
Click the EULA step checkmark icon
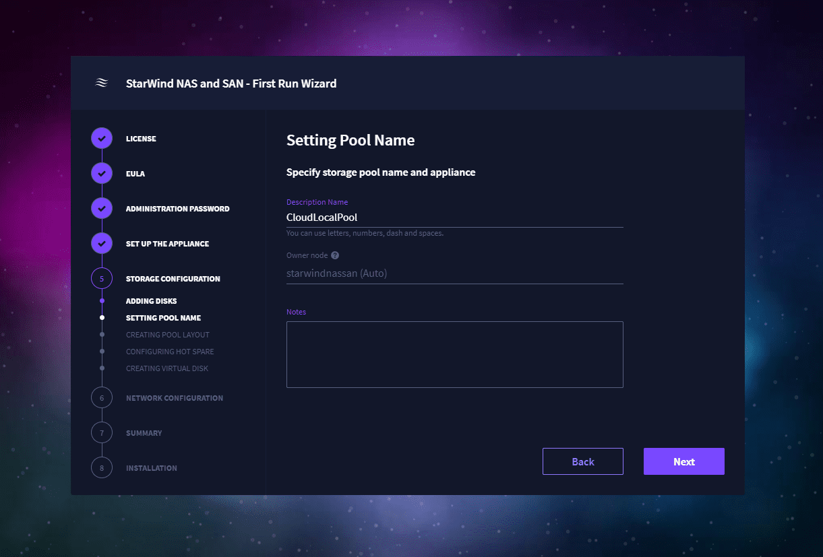coord(102,174)
